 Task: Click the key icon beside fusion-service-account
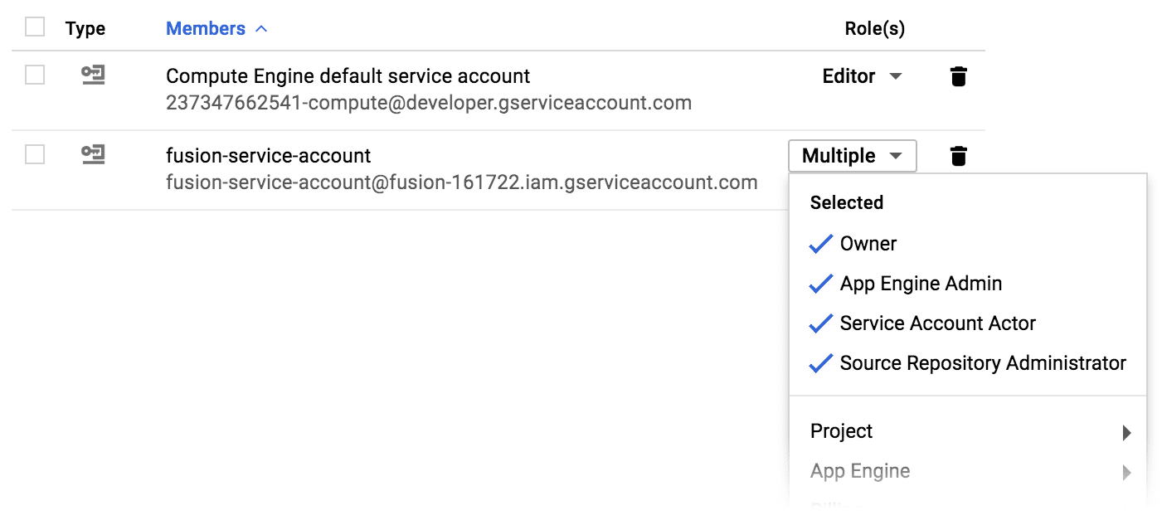(x=93, y=155)
